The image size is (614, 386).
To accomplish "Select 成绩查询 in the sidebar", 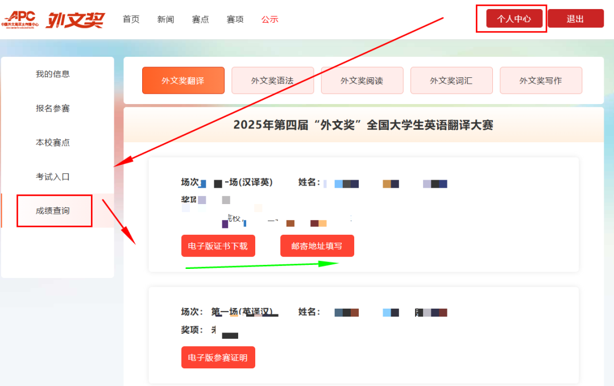I will point(53,210).
